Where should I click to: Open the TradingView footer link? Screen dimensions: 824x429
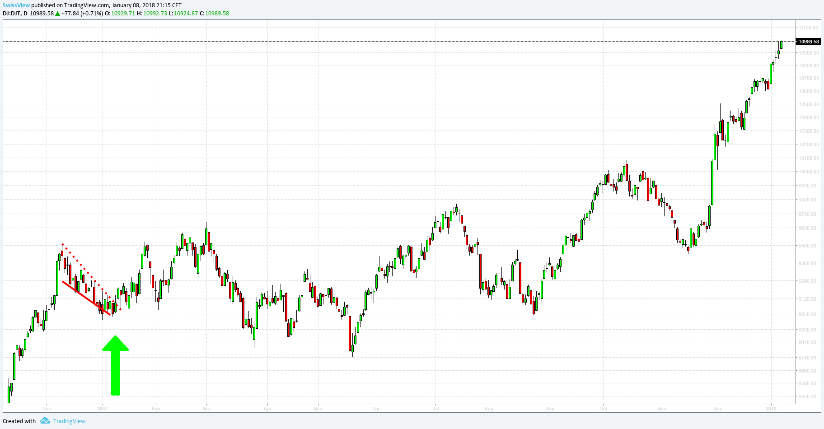pyautogui.click(x=69, y=421)
